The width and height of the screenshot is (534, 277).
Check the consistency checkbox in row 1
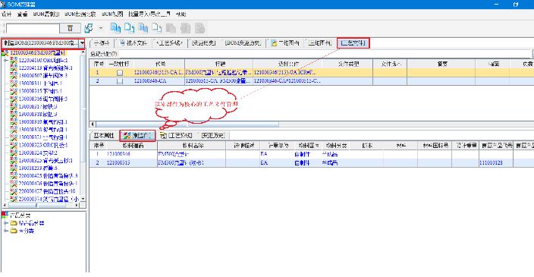(120, 73)
